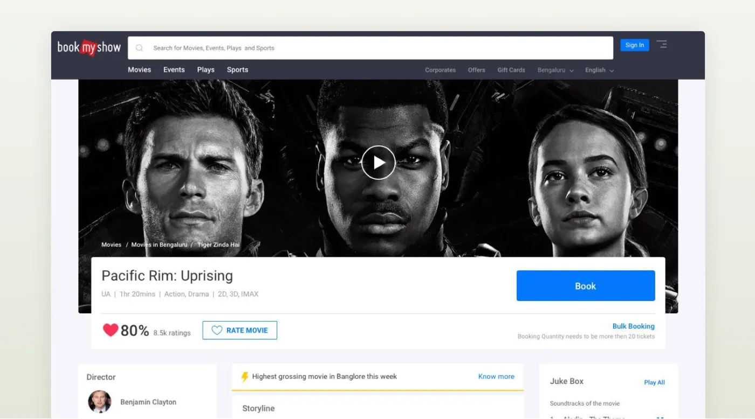Click the lightning bolt highlight icon
755x419 pixels.
(245, 376)
